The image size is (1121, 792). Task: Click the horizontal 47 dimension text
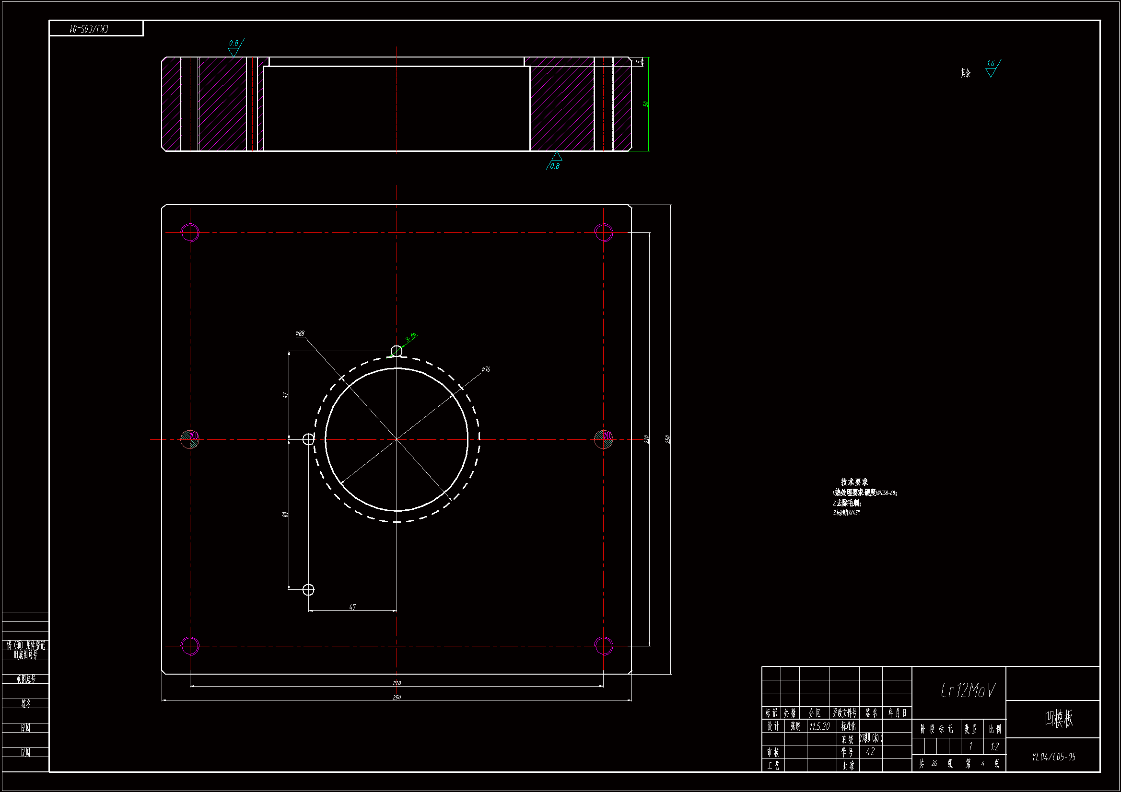pyautogui.click(x=352, y=607)
